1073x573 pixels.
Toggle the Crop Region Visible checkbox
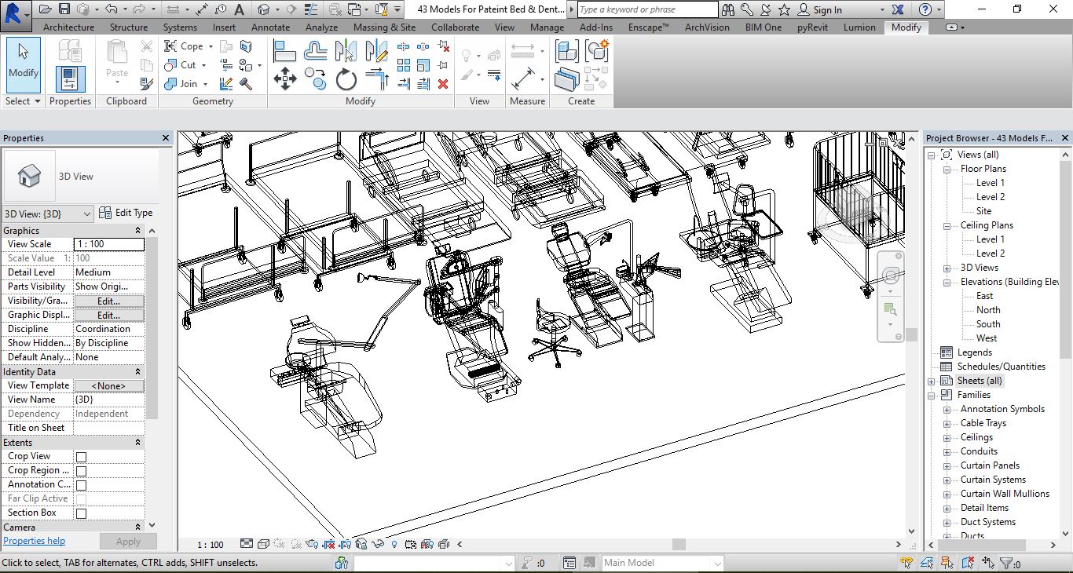81,471
